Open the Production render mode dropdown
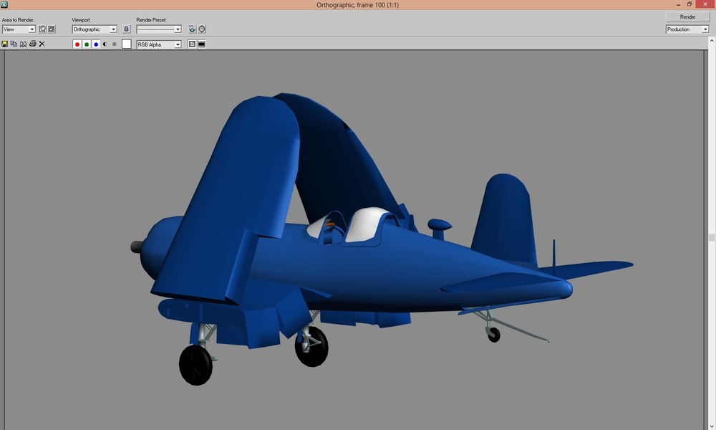The height and width of the screenshot is (430, 716). [687, 29]
